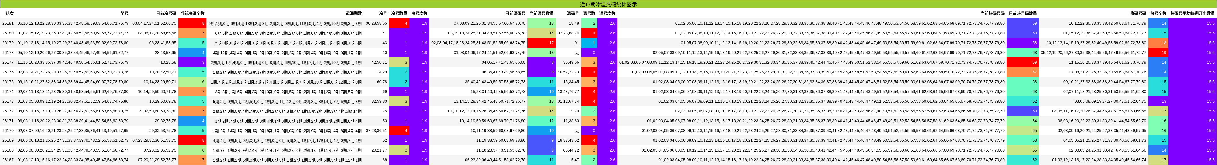
Task: Click the 当前冷码个数 column header
Action: [x=192, y=14]
